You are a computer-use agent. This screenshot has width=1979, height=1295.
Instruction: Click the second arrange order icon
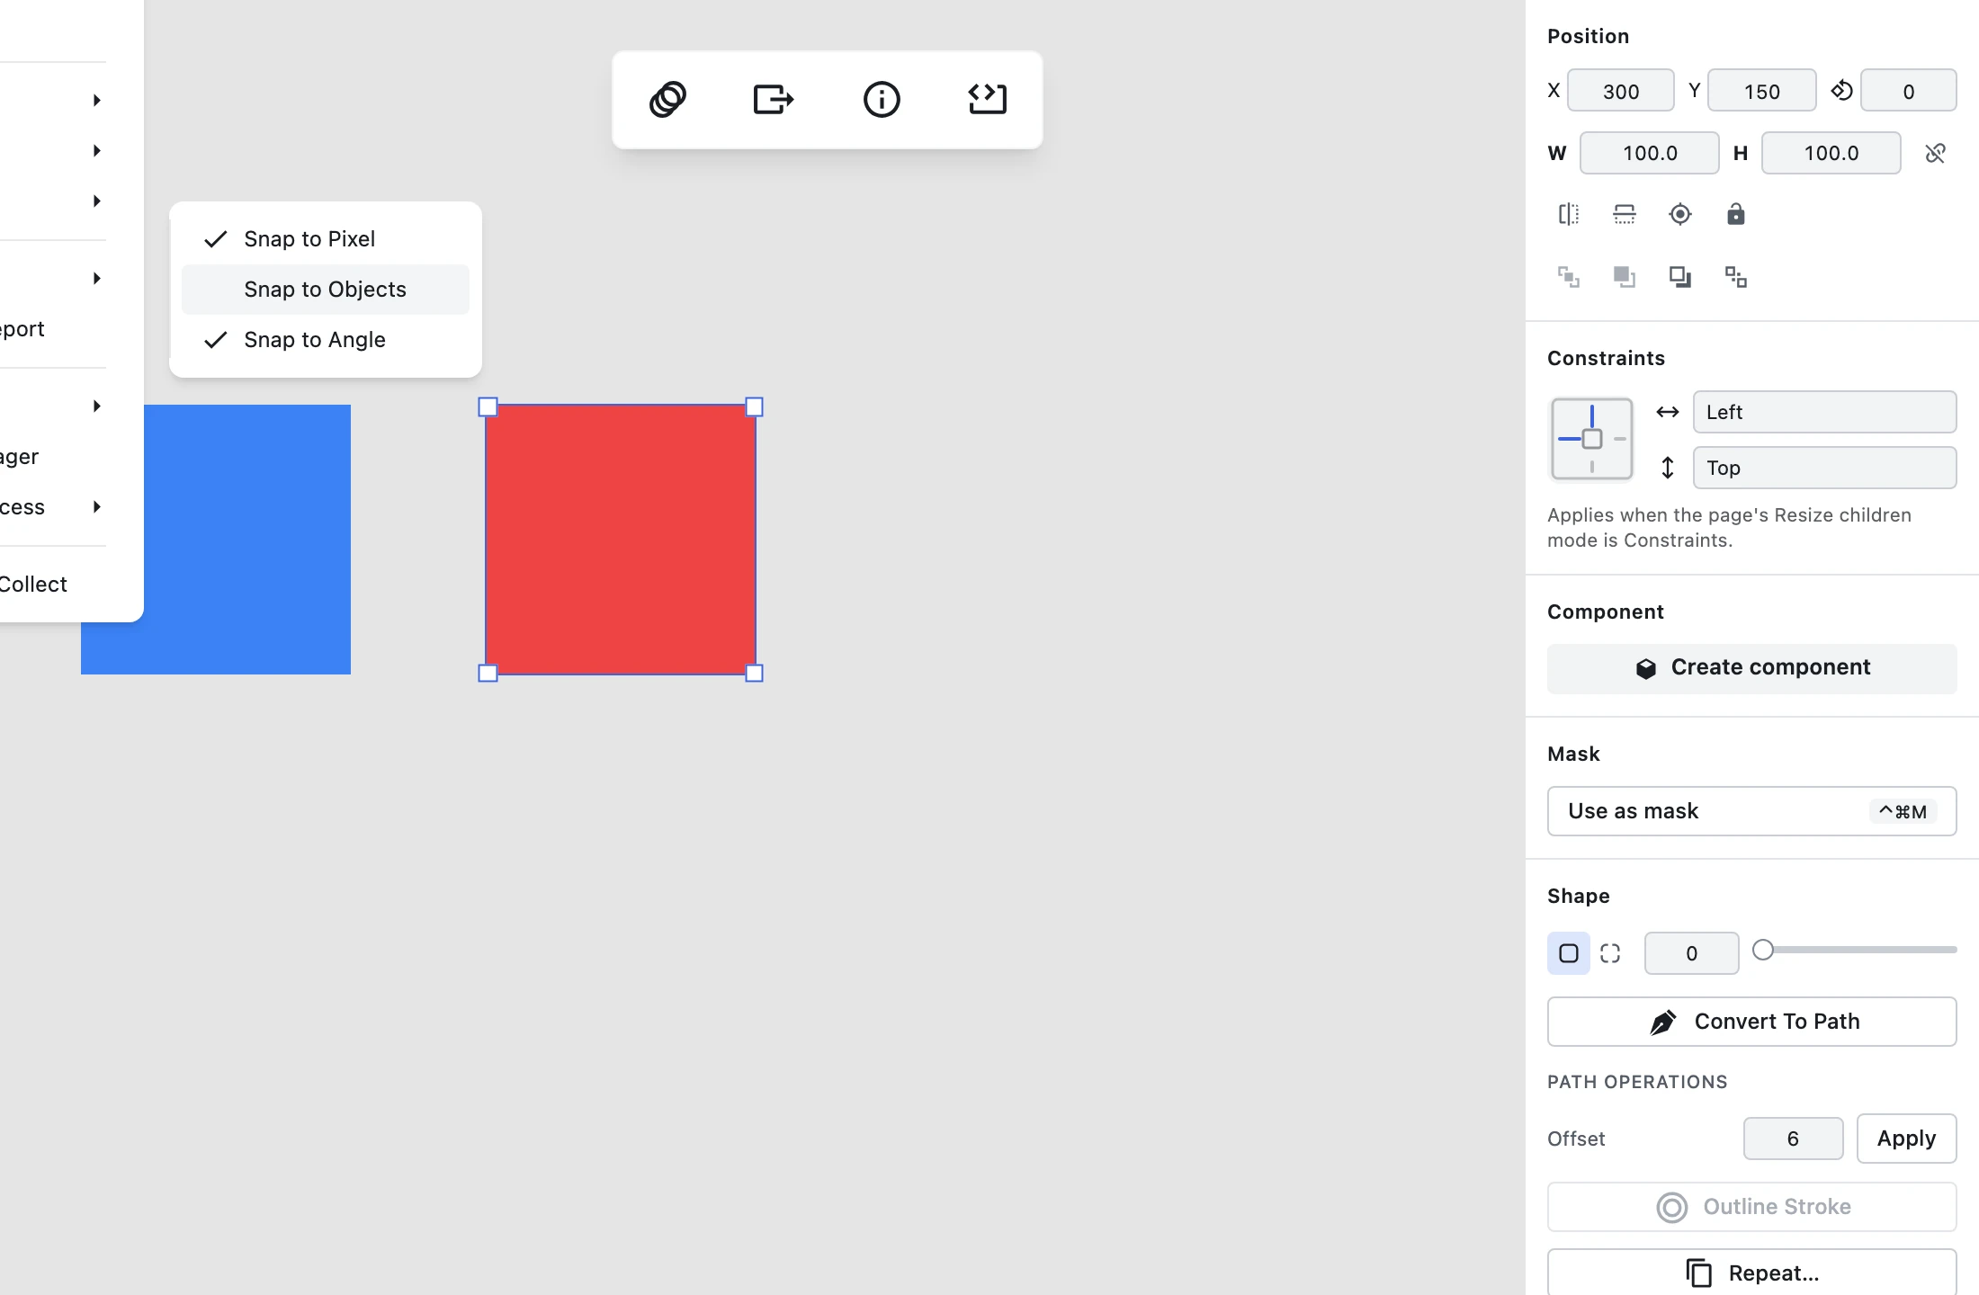coord(1625,277)
